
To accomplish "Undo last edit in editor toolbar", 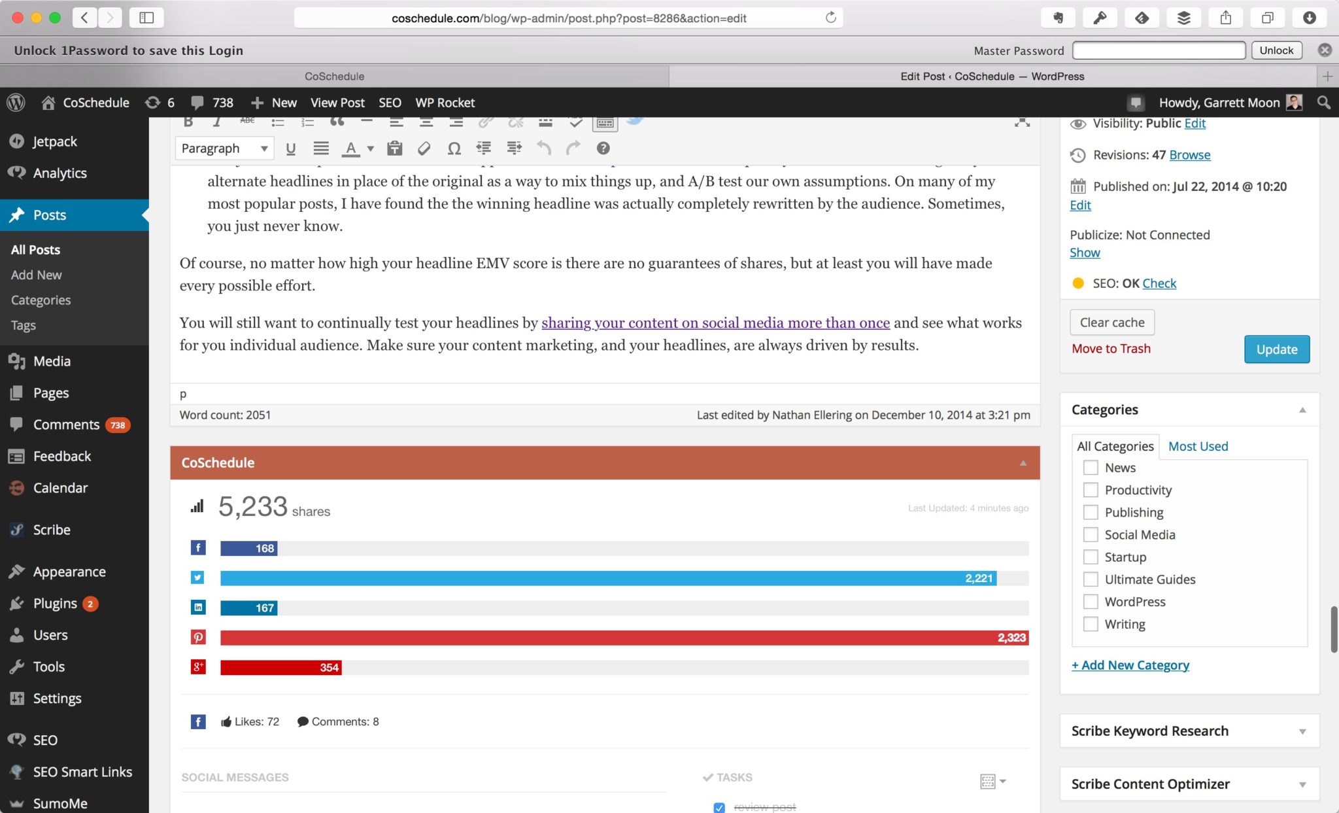I will click(x=544, y=148).
